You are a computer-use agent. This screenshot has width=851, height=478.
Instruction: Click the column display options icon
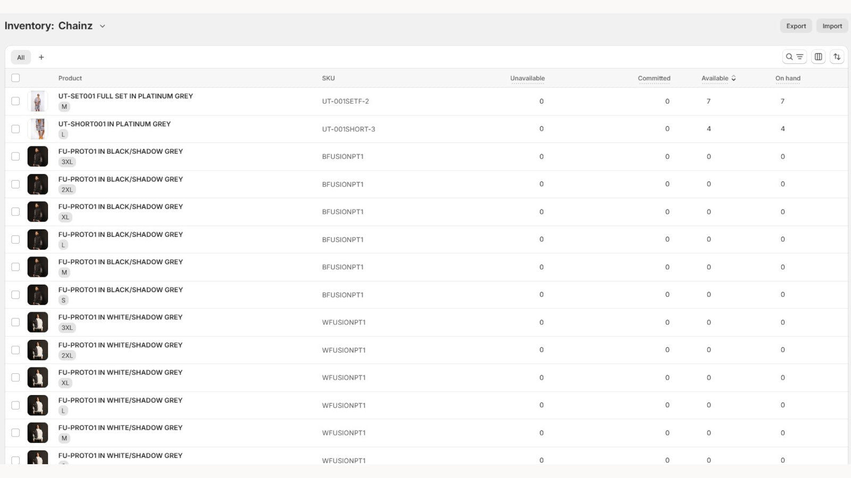(818, 57)
